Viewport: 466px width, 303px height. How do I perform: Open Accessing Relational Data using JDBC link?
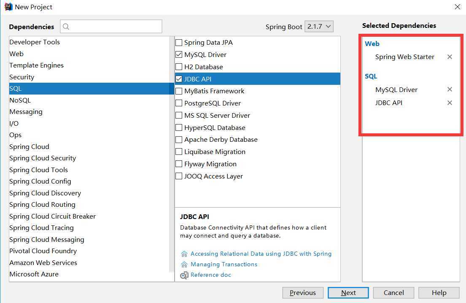point(261,254)
